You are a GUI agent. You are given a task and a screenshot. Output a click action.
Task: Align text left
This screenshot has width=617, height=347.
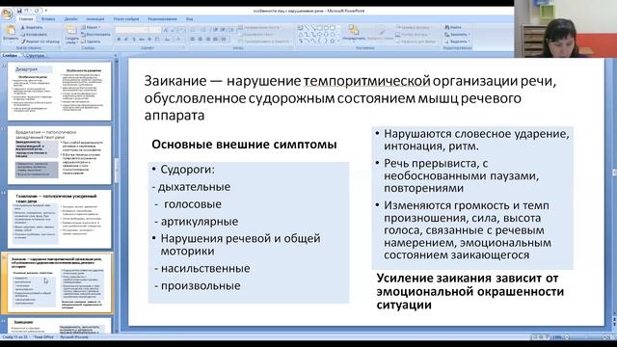click(193, 40)
